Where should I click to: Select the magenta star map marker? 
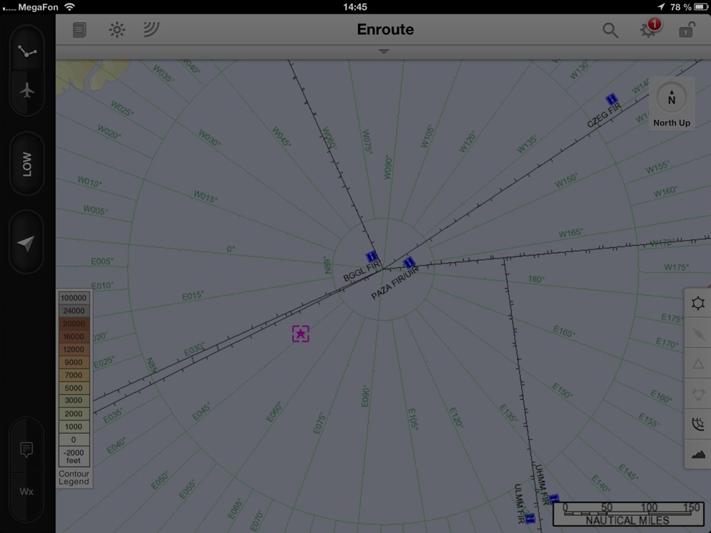[301, 333]
